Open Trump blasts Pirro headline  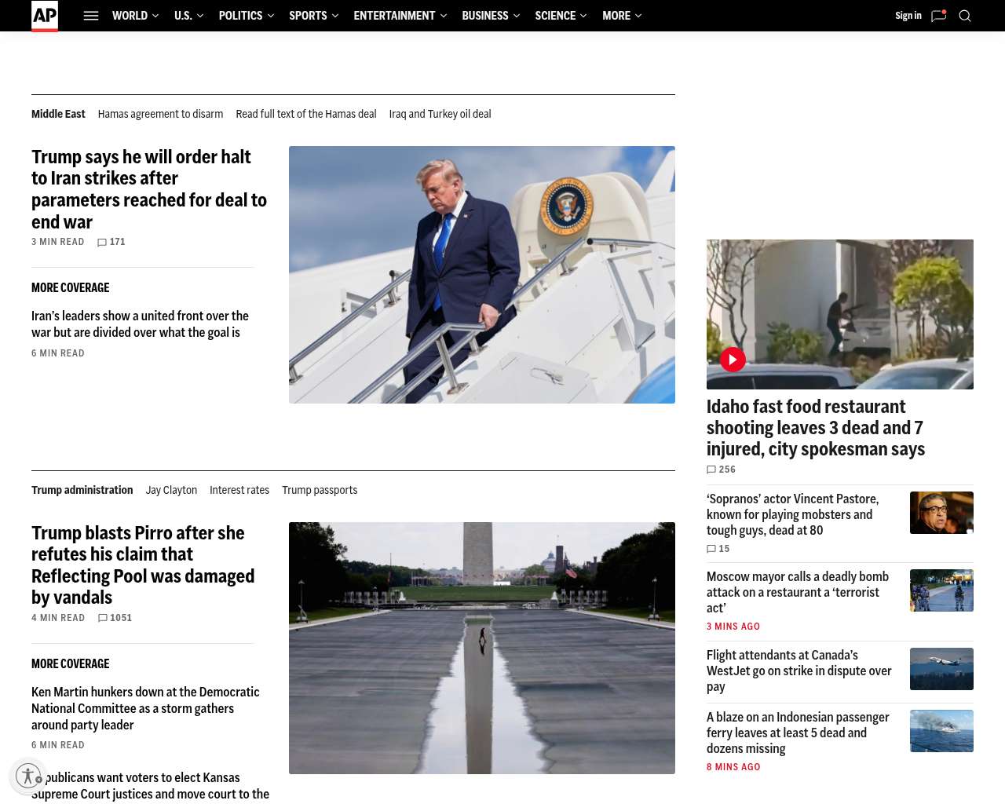[x=143, y=565]
